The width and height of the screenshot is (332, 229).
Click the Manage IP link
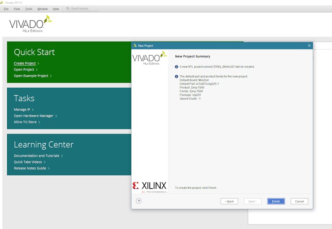[22, 109]
